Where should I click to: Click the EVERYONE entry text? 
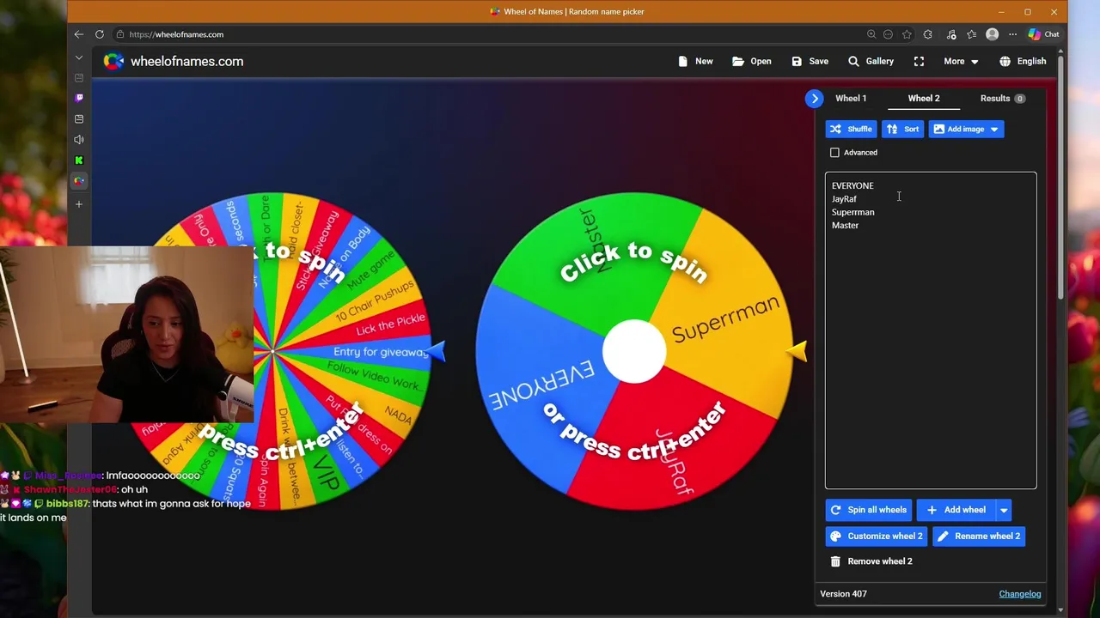(852, 185)
